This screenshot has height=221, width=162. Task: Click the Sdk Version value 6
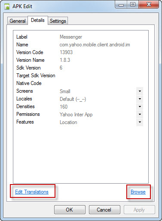click(61, 68)
